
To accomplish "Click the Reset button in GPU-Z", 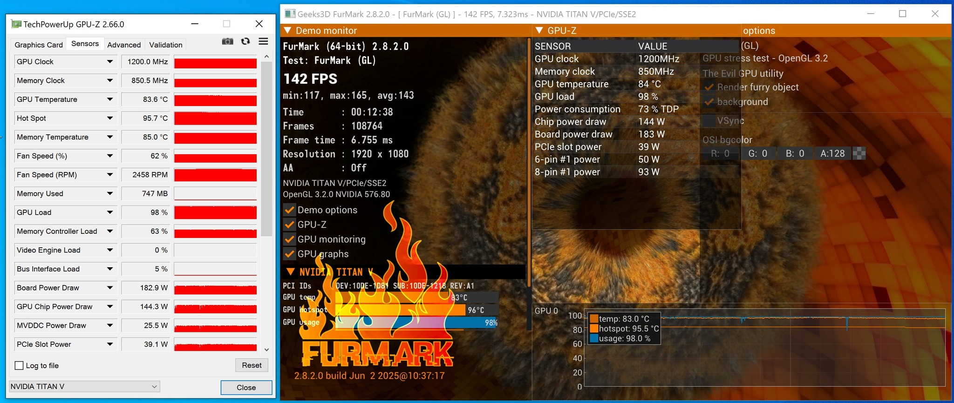I will [252, 365].
